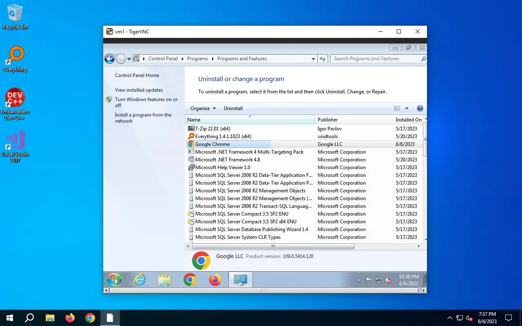Open the Visual Studio 2017 desktop shortcut

point(15,146)
